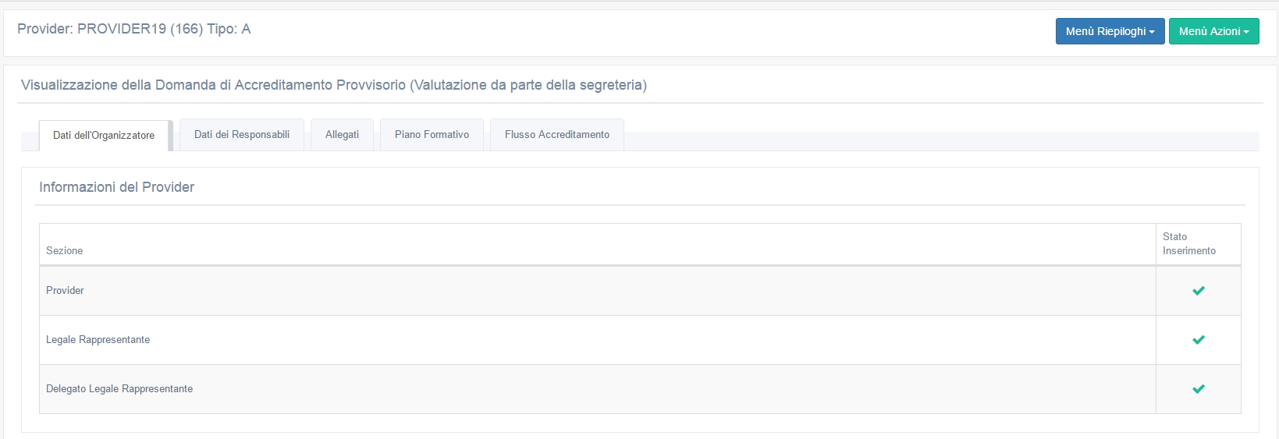Click the Provider: PROVIDER19 (166) title
The image size is (1279, 439).
[x=134, y=29]
